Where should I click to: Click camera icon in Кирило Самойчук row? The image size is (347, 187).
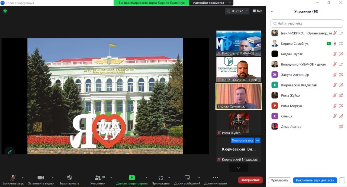341,44
